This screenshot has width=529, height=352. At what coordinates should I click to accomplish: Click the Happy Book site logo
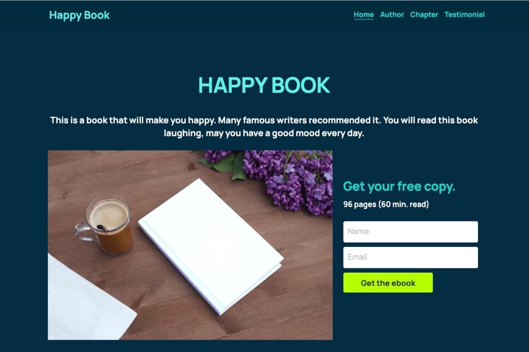[79, 15]
